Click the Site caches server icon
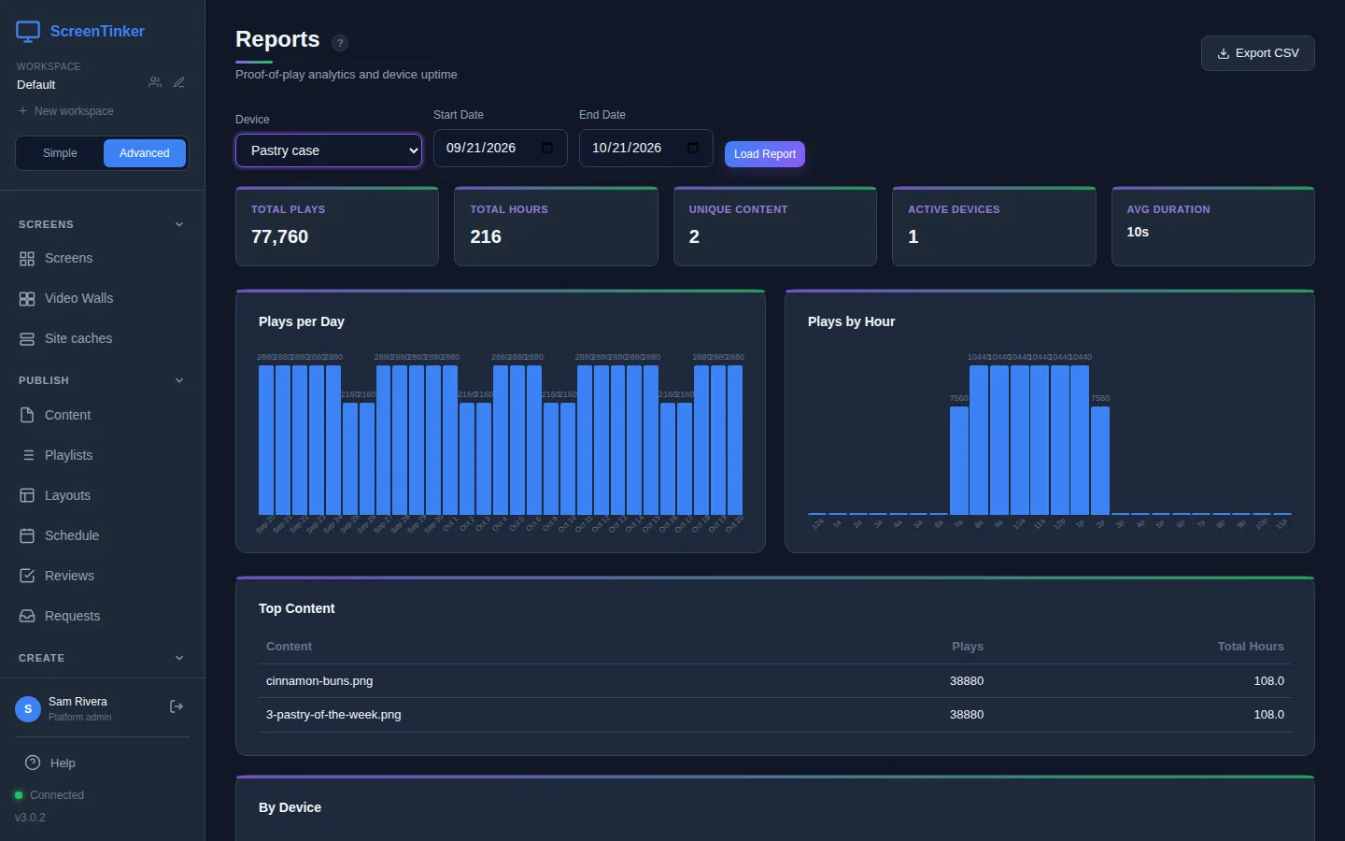The height and width of the screenshot is (841, 1345). point(27,339)
